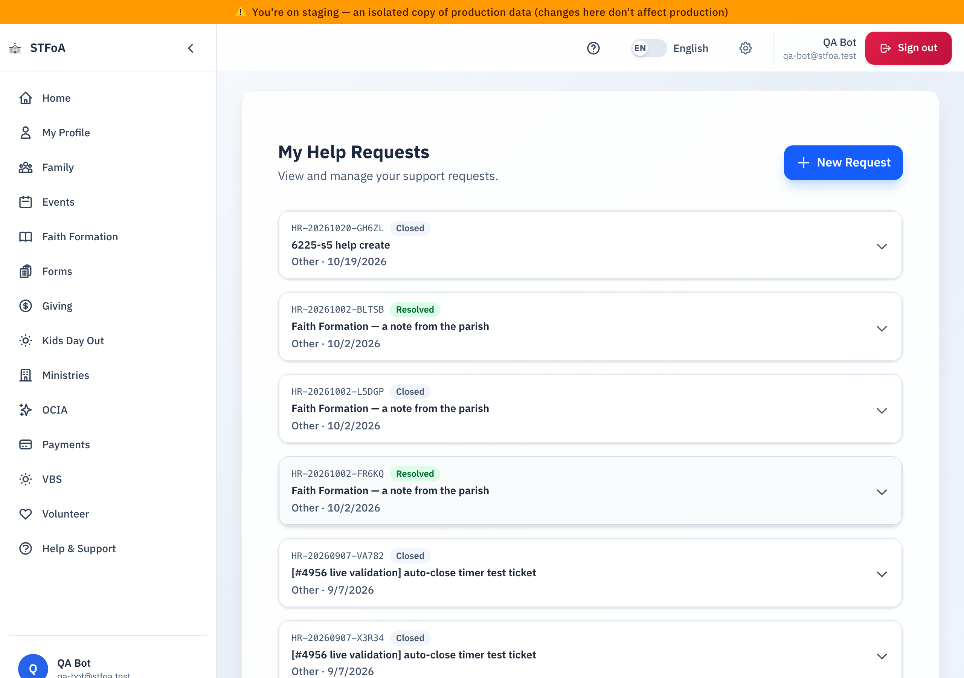Click the Ministries building icon
This screenshot has width=964, height=678.
click(26, 375)
